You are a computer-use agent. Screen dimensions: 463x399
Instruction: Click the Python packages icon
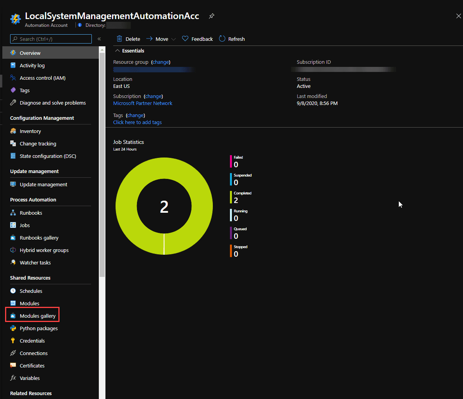(x=13, y=328)
